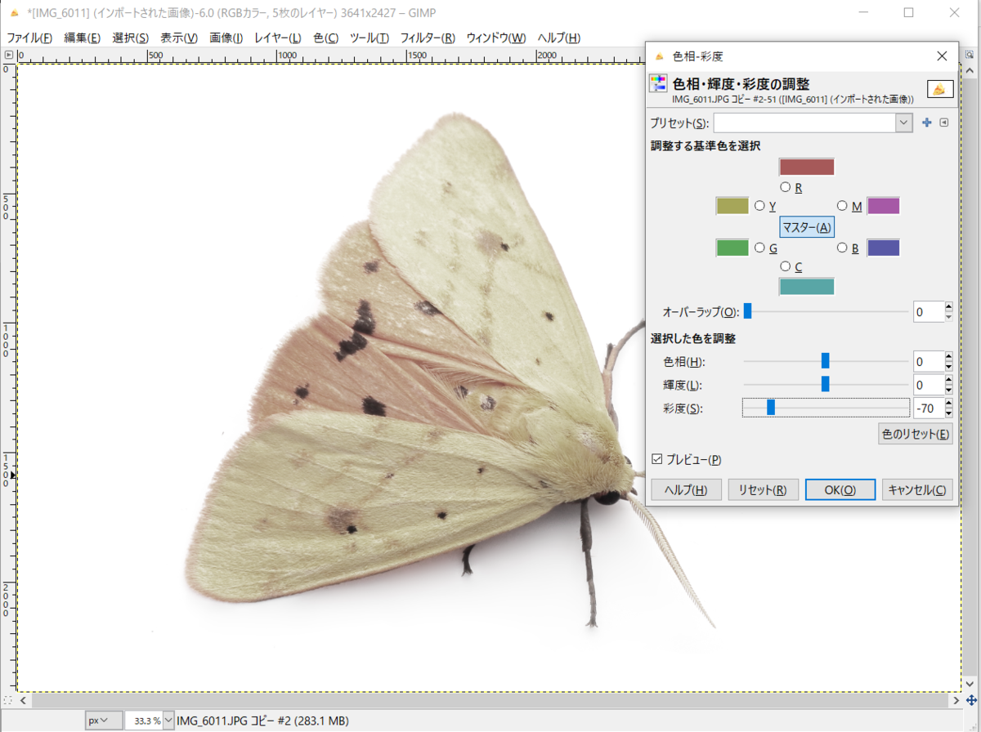Click the red color swatch above R
The height and width of the screenshot is (732, 981).
click(807, 167)
